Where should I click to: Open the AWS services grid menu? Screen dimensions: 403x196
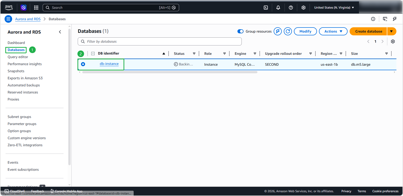pos(36,8)
